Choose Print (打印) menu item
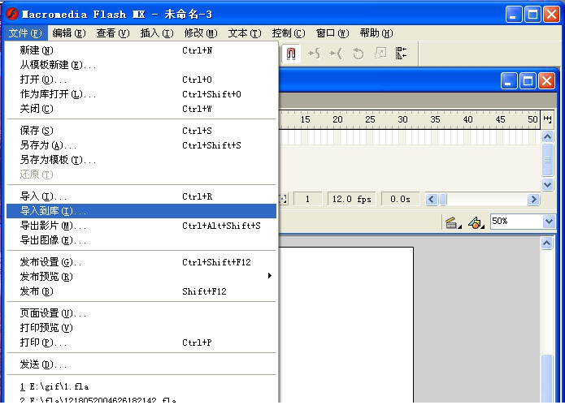Viewport: 565px width, 418px height. point(141,343)
